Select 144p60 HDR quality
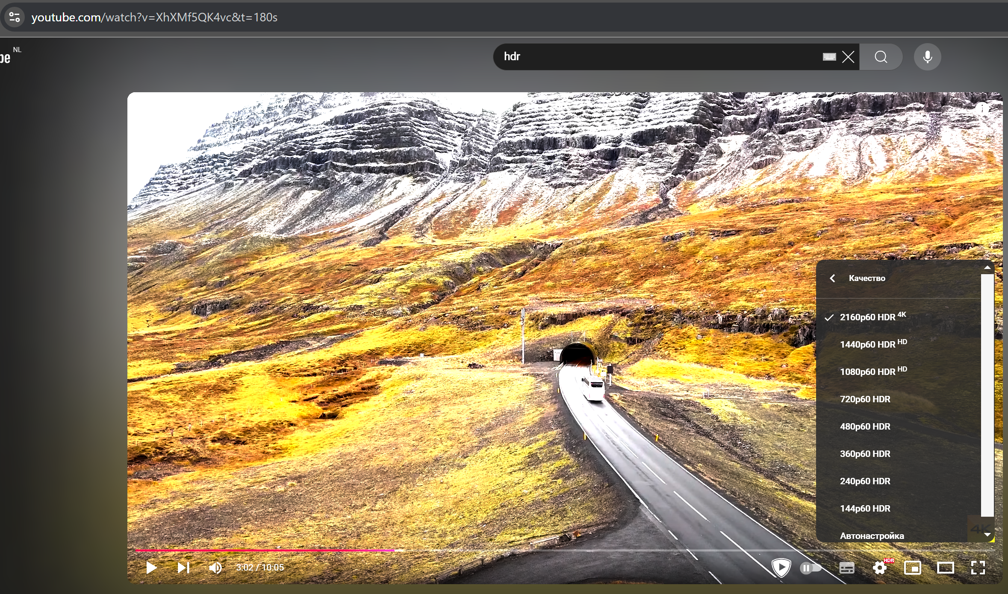 pyautogui.click(x=899, y=508)
